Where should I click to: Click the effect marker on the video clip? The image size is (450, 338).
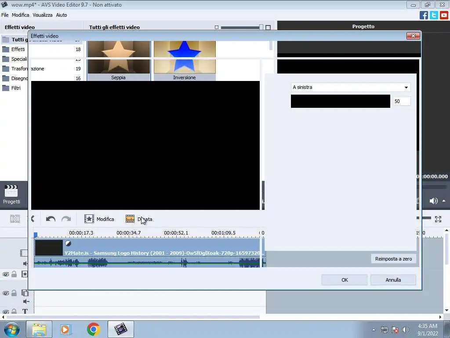click(68, 243)
